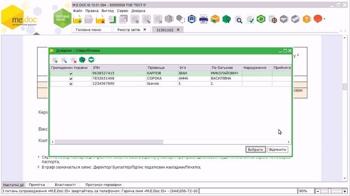
Task: Open the Примітка bottom tab
Action: pyautogui.click(x=37, y=185)
